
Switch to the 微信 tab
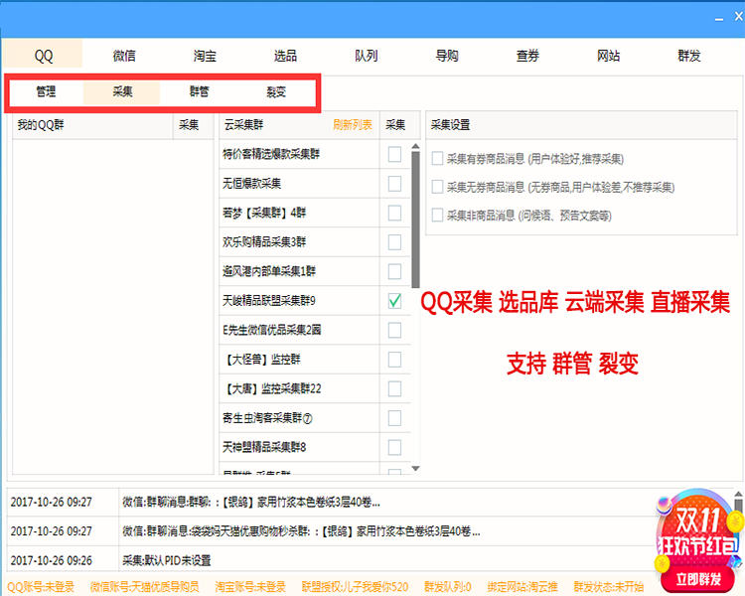(x=124, y=56)
